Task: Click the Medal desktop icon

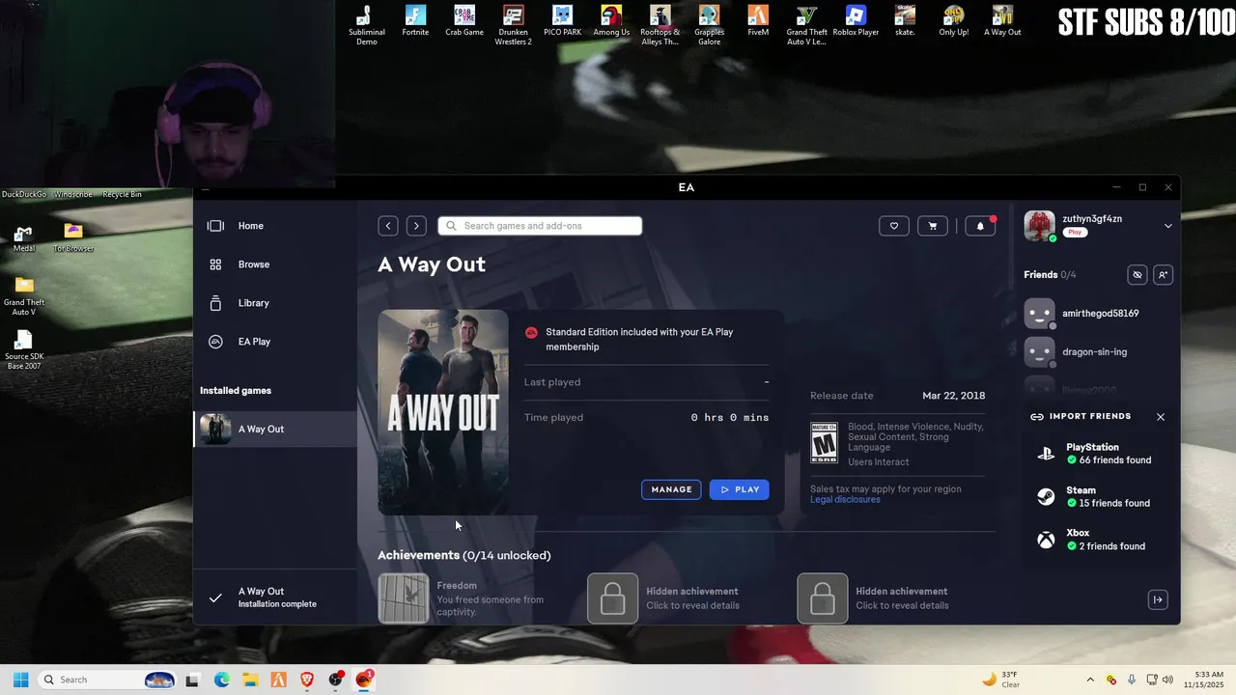Action: coord(24,238)
